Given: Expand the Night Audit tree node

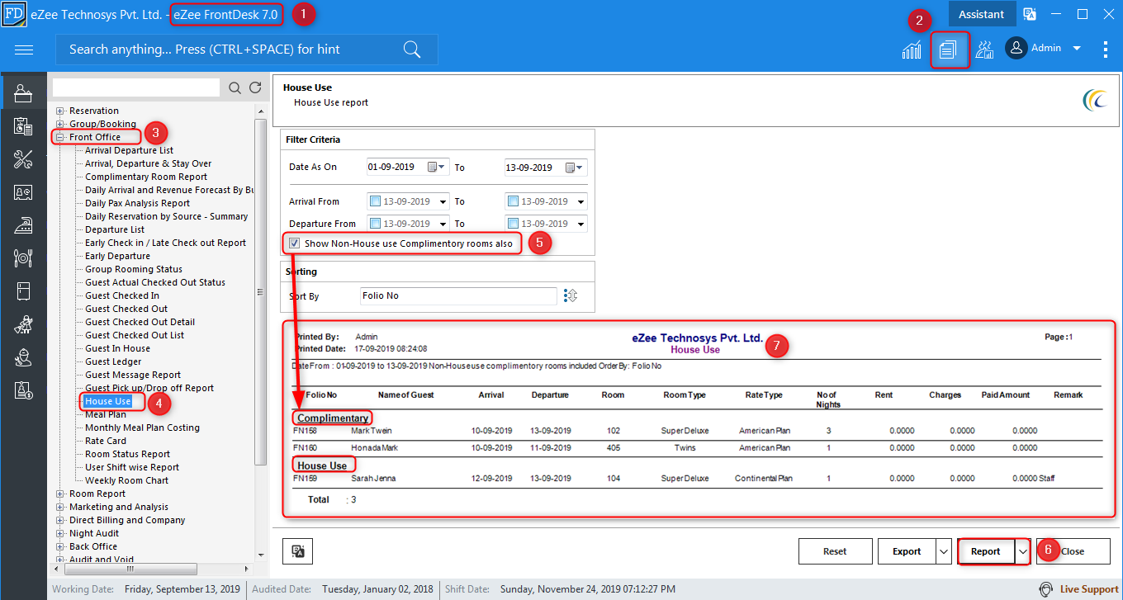Looking at the screenshot, I should point(59,533).
